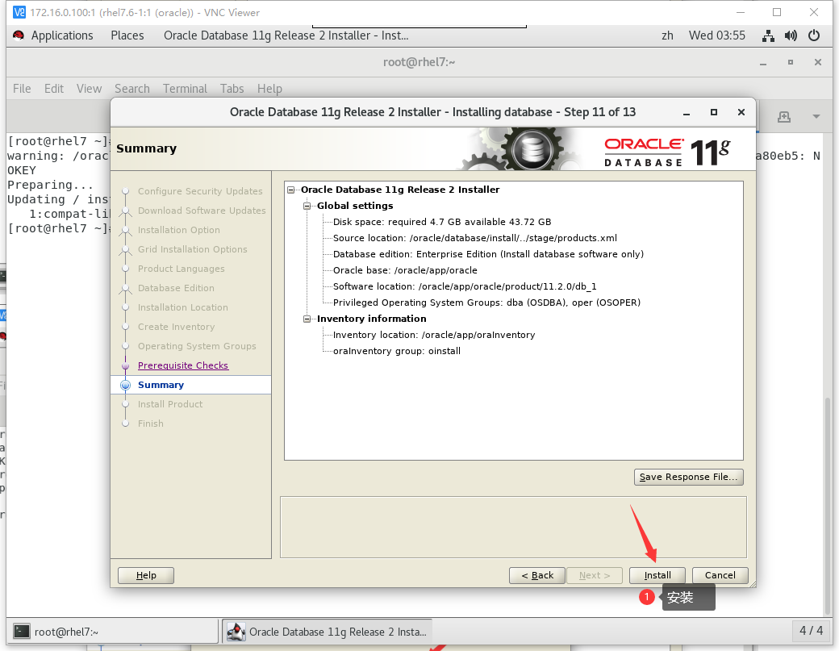Screen dimensions: 839x651
Task: Click the Operating System Groups step label
Action: coord(197,346)
